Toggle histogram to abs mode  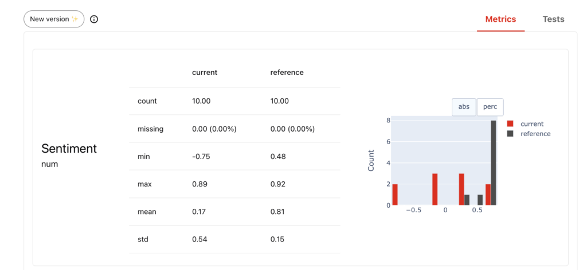[x=464, y=107]
